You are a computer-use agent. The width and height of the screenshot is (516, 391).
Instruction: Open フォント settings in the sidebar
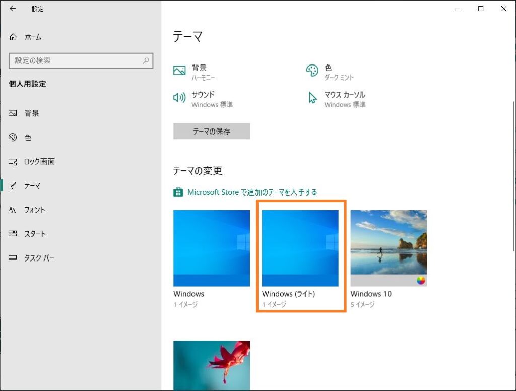point(81,210)
